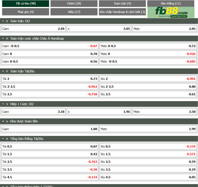
Task: Select Metz 0-0.5 handicap at 0.72
Action: pos(148,46)
